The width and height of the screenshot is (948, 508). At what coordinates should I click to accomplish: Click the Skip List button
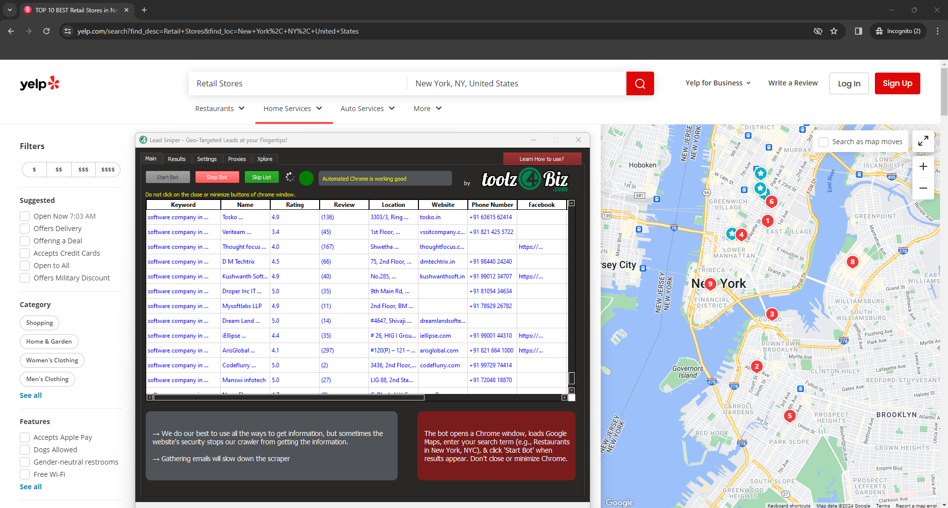261,177
